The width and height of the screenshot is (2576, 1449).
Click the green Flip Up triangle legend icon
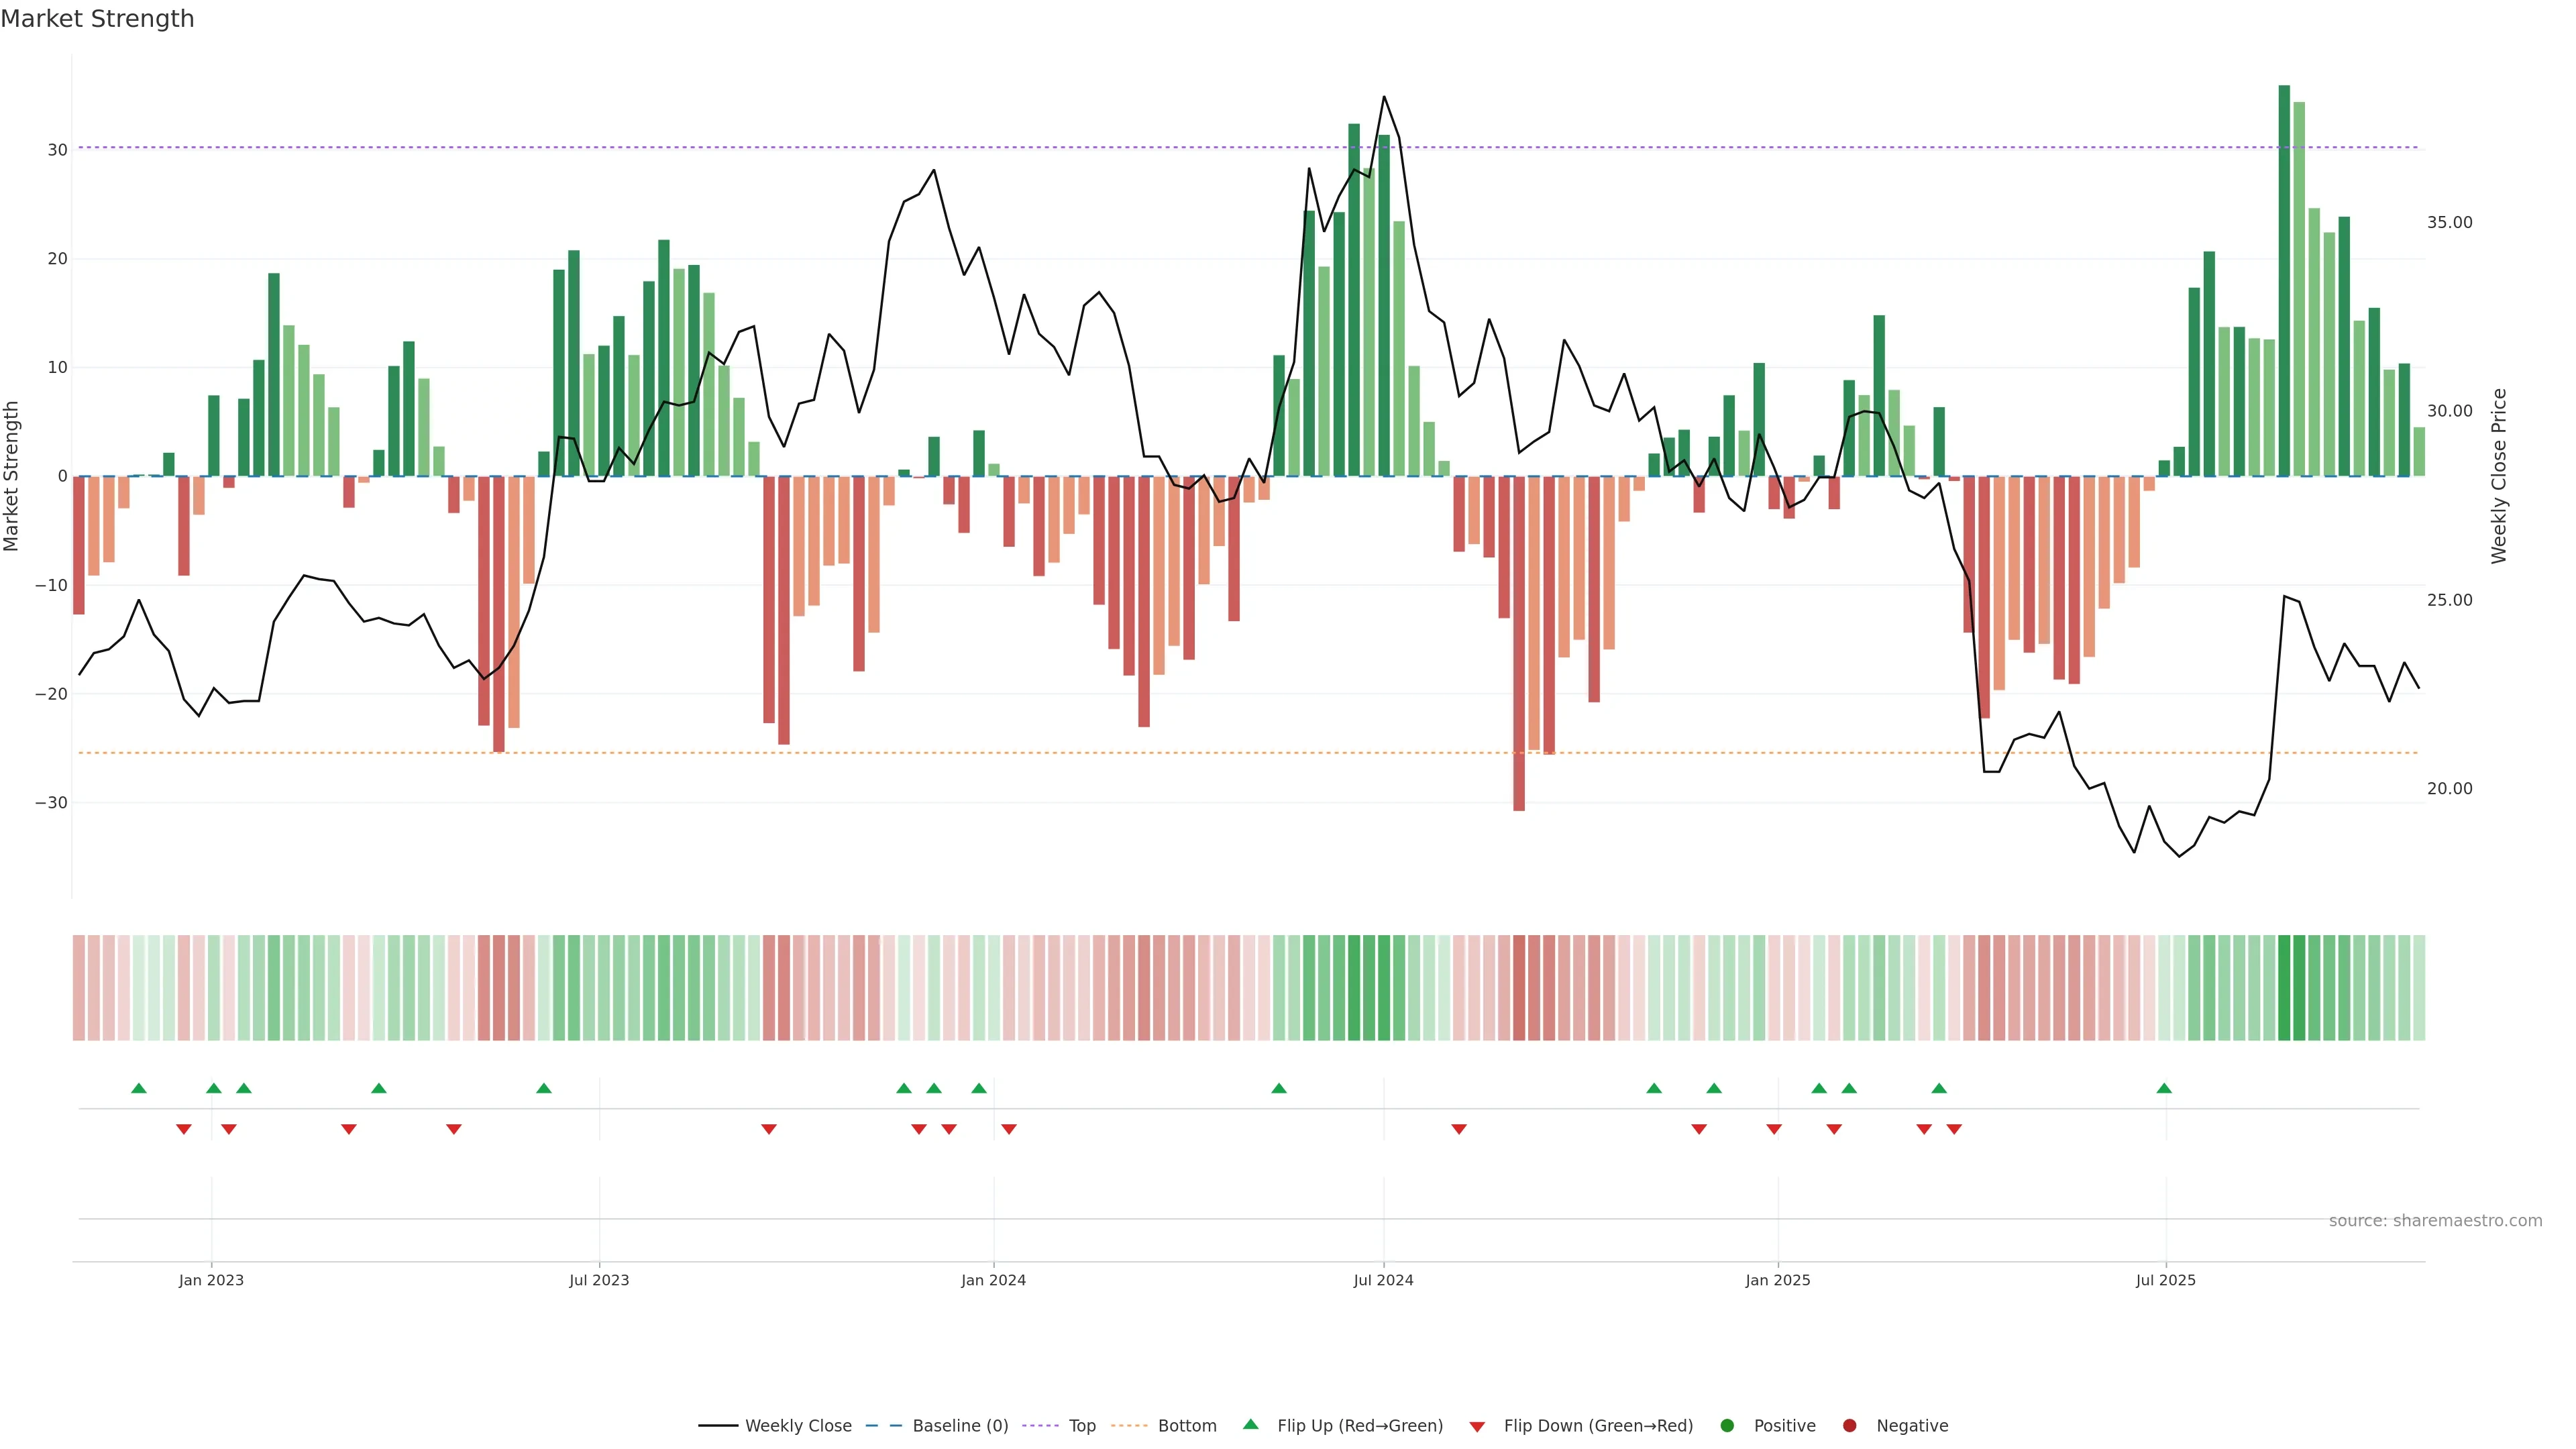click(x=1250, y=1425)
